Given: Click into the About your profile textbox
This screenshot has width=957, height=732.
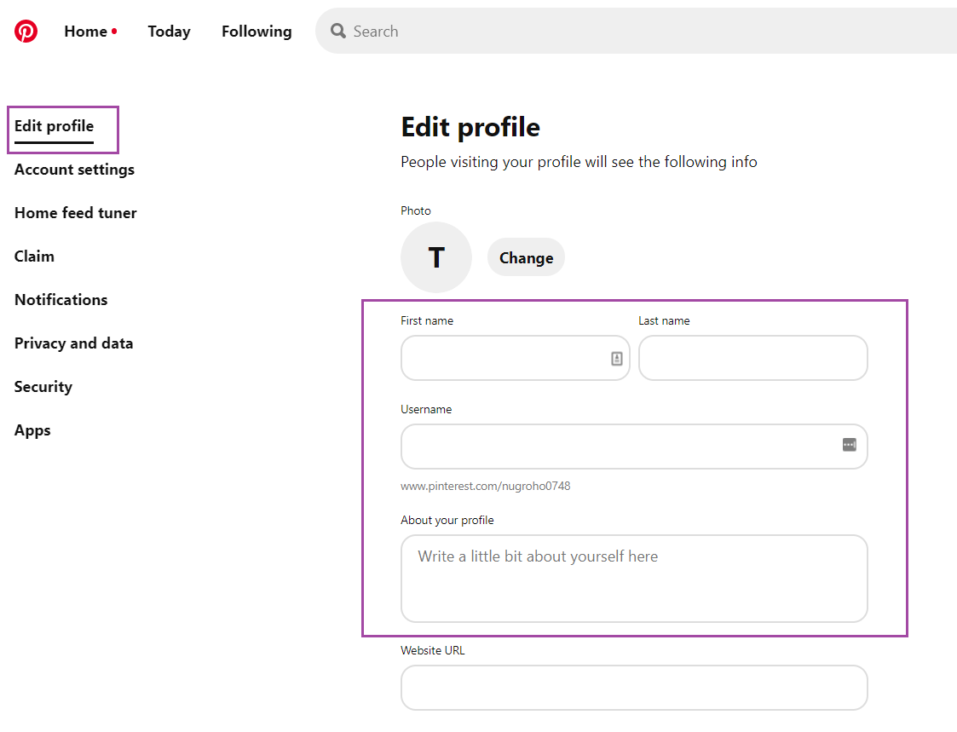Looking at the screenshot, I should click(634, 579).
